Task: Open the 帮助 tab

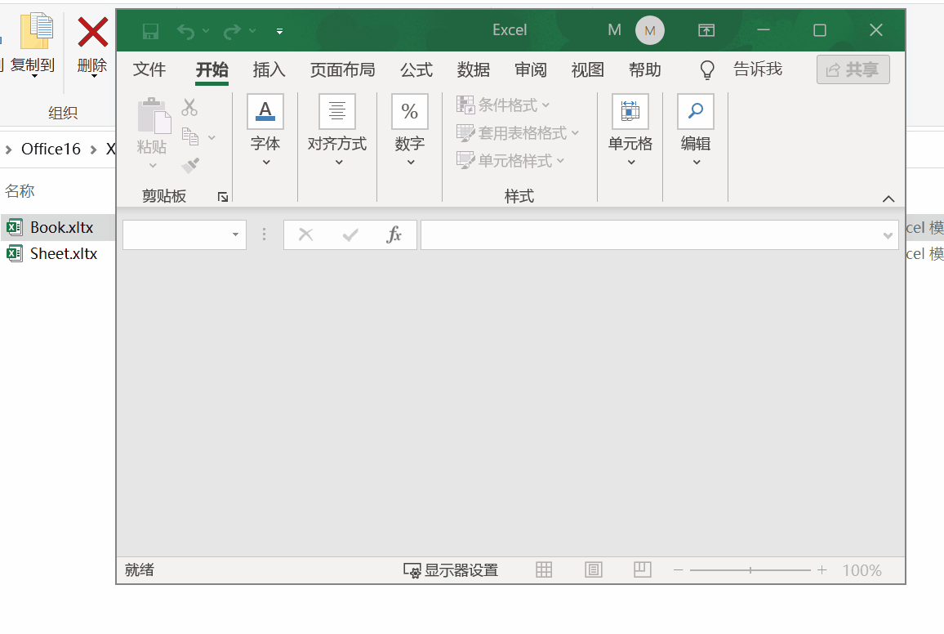Action: (x=645, y=69)
